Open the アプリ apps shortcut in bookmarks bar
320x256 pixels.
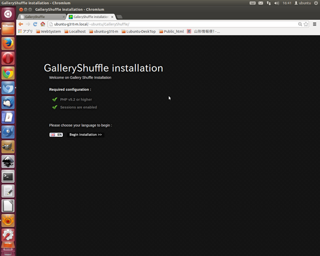click(x=26, y=31)
